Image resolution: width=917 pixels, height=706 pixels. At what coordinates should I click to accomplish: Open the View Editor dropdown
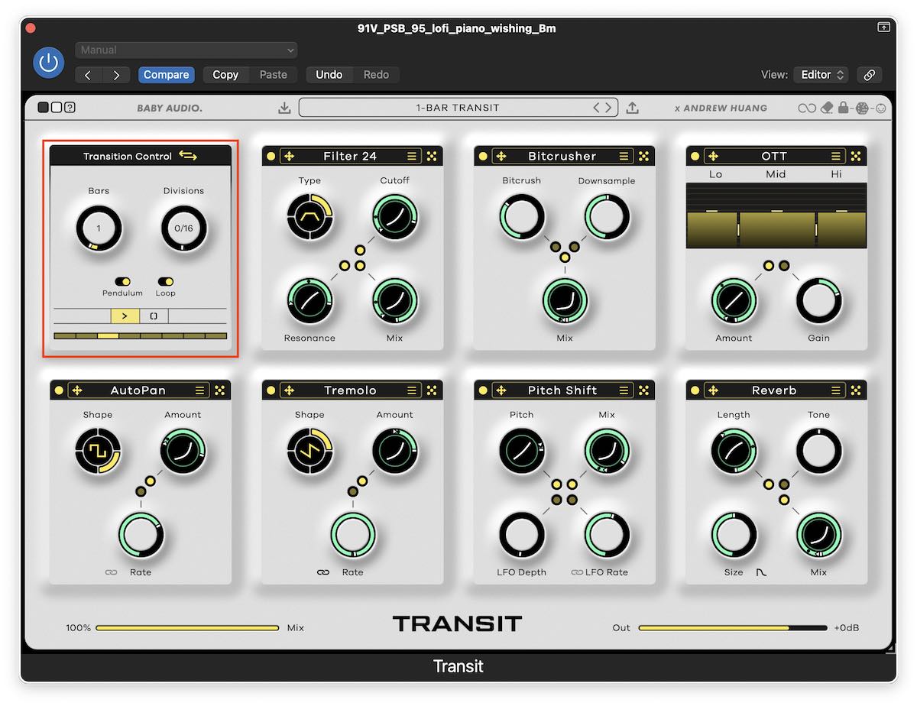click(821, 75)
